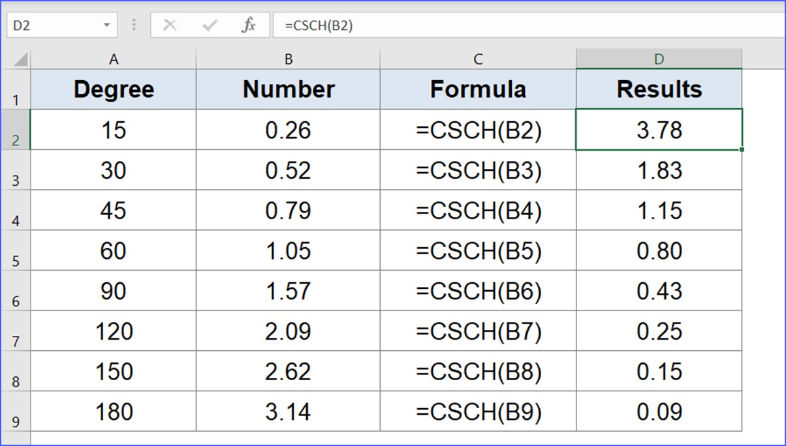Toggle selection of the Formula header cell
Image resolution: width=786 pixels, height=446 pixels.
tap(477, 89)
